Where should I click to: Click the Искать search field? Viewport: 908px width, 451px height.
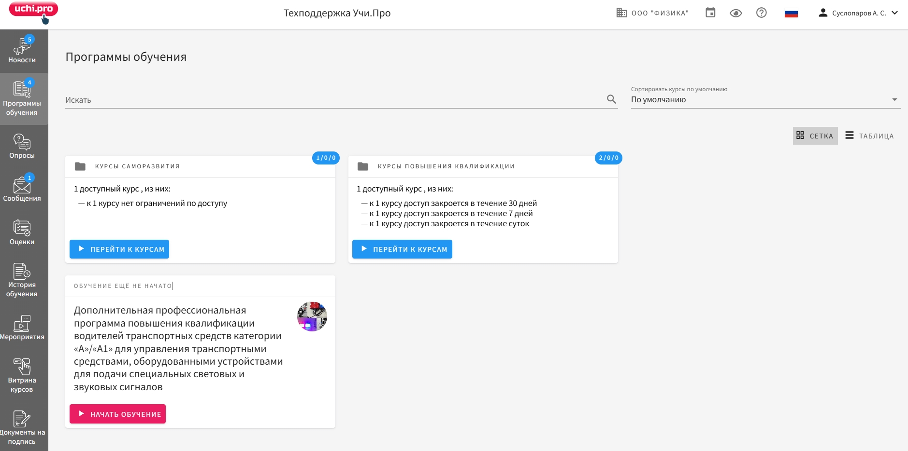(x=333, y=100)
